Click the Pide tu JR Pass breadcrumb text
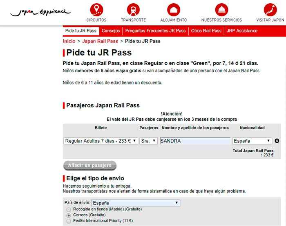This screenshot has width=286, height=226. [143, 41]
